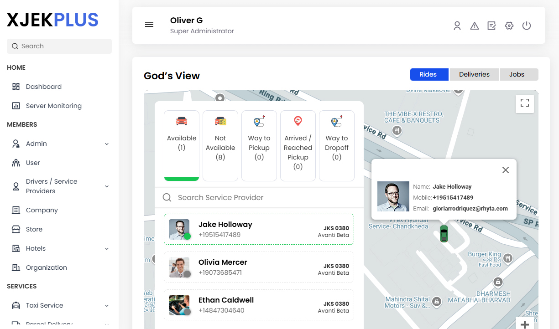Switch to the Jobs tab
Image resolution: width=559 pixels, height=329 pixels.
[517, 74]
